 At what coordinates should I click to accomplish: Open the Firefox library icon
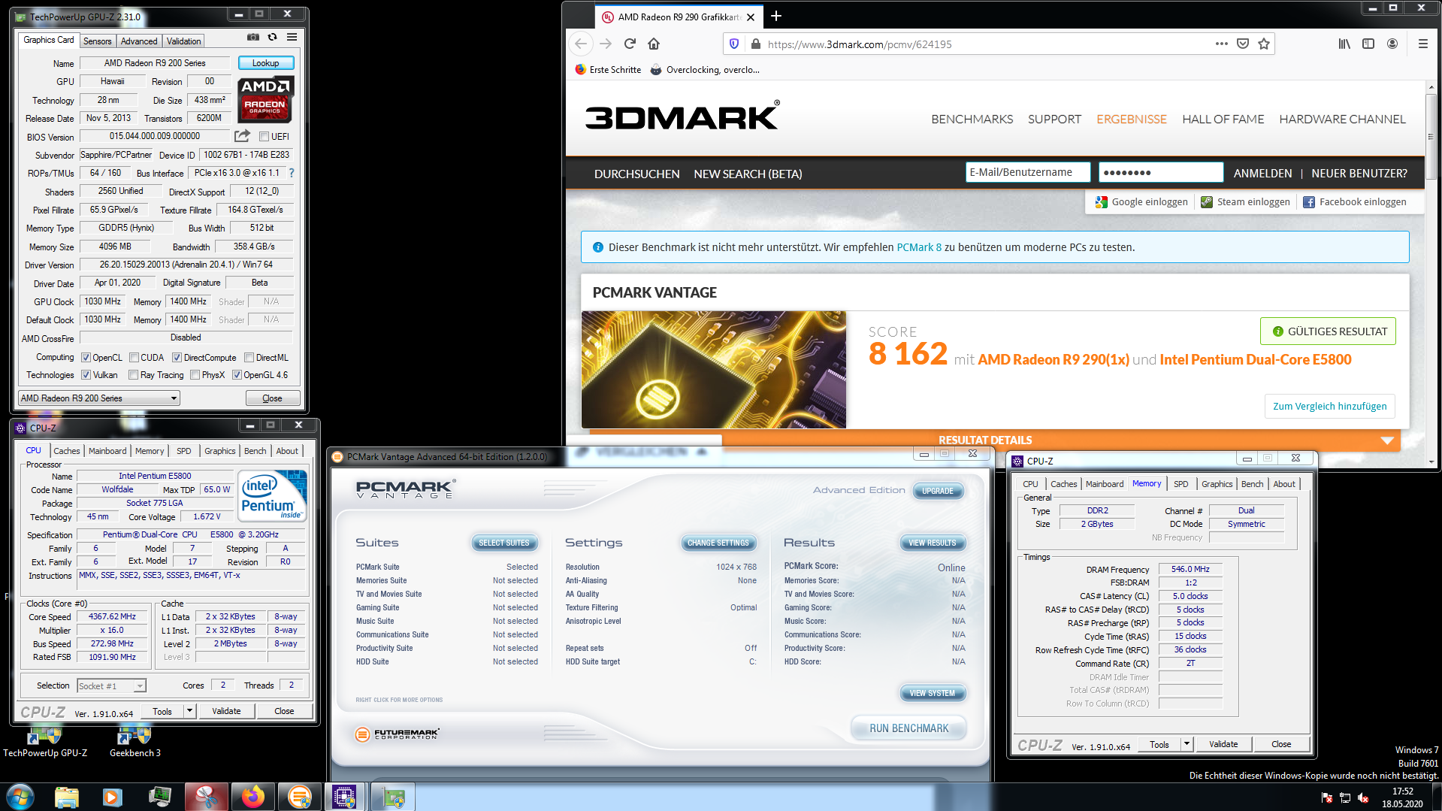pos(1344,44)
